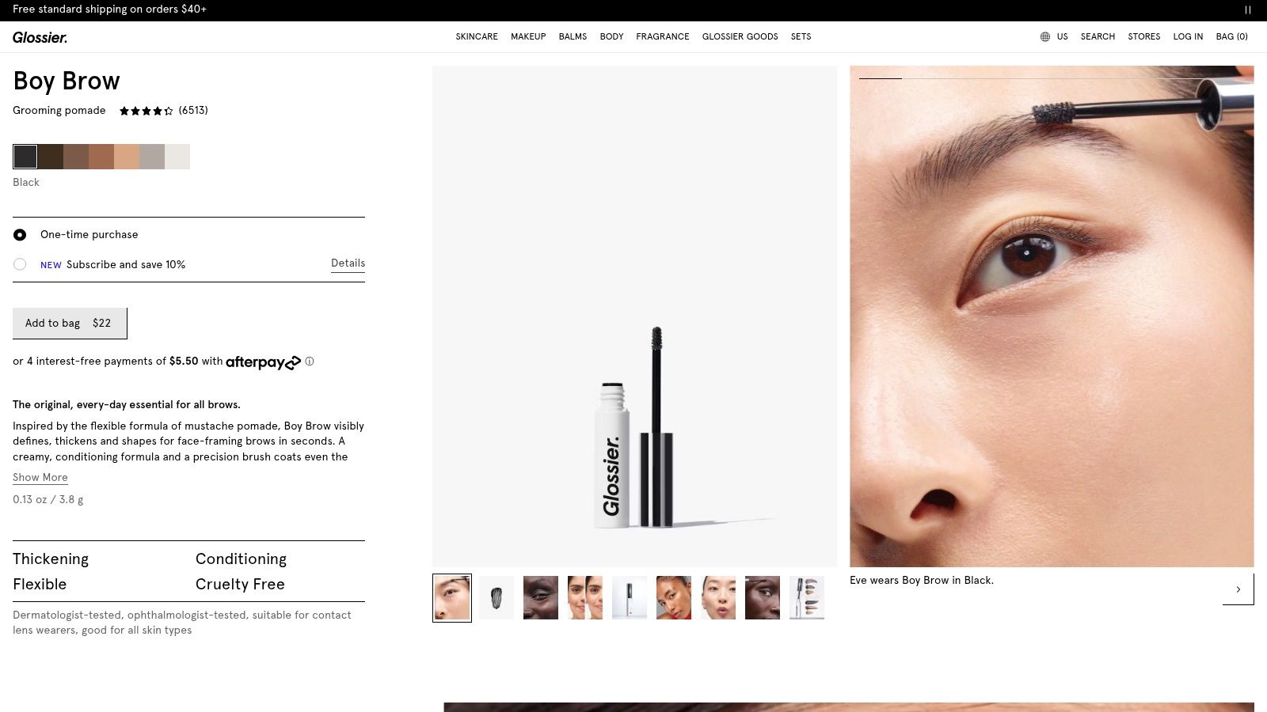Open the Skincare menu
The height and width of the screenshot is (712, 1267).
[477, 36]
